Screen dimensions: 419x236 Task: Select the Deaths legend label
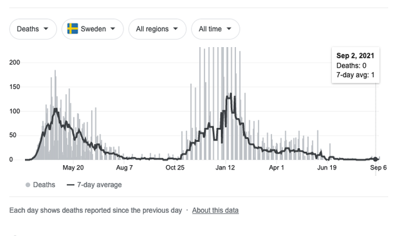tap(44, 185)
